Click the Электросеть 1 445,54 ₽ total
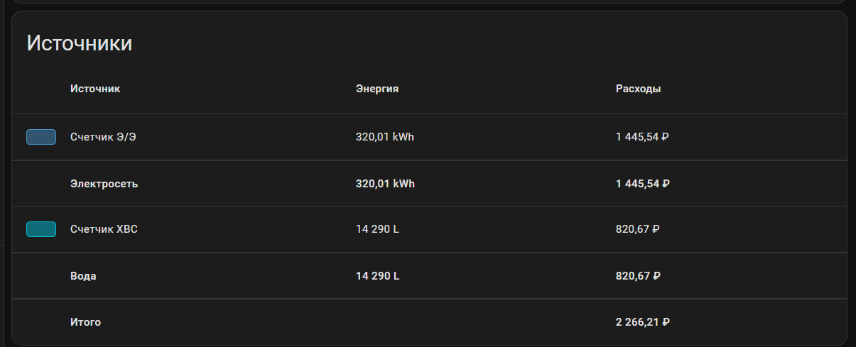 (x=643, y=183)
